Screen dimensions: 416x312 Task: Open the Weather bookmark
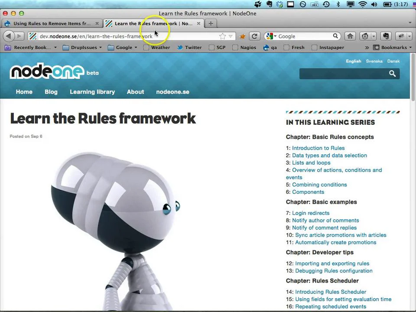(x=156, y=48)
